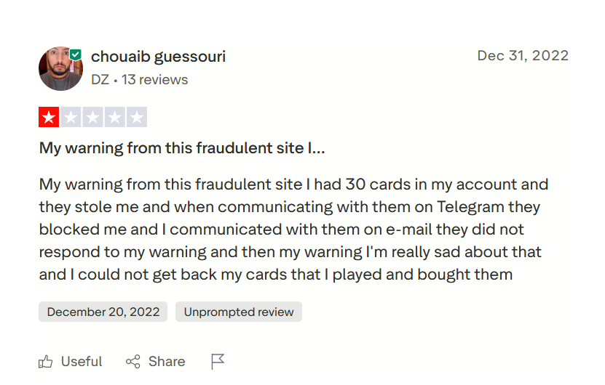Click the Dec 31, 2022 review date

tap(523, 56)
